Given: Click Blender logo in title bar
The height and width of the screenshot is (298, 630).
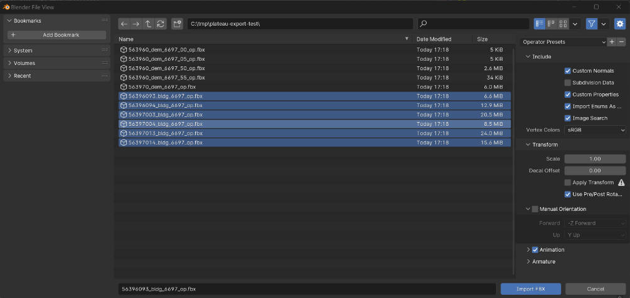Looking at the screenshot, I should coord(6,7).
